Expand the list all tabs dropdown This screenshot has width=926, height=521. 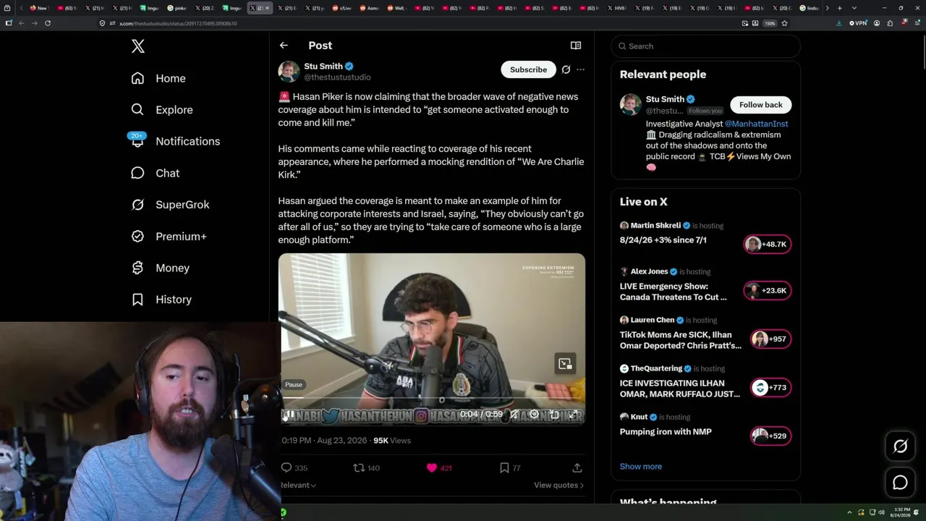coord(854,8)
